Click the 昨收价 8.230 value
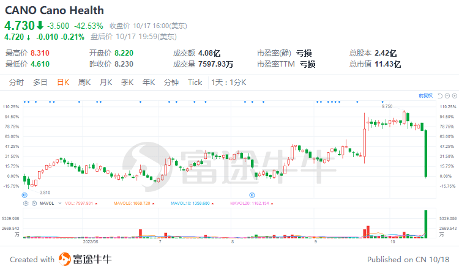This screenshot has width=459, height=272. 124,64
